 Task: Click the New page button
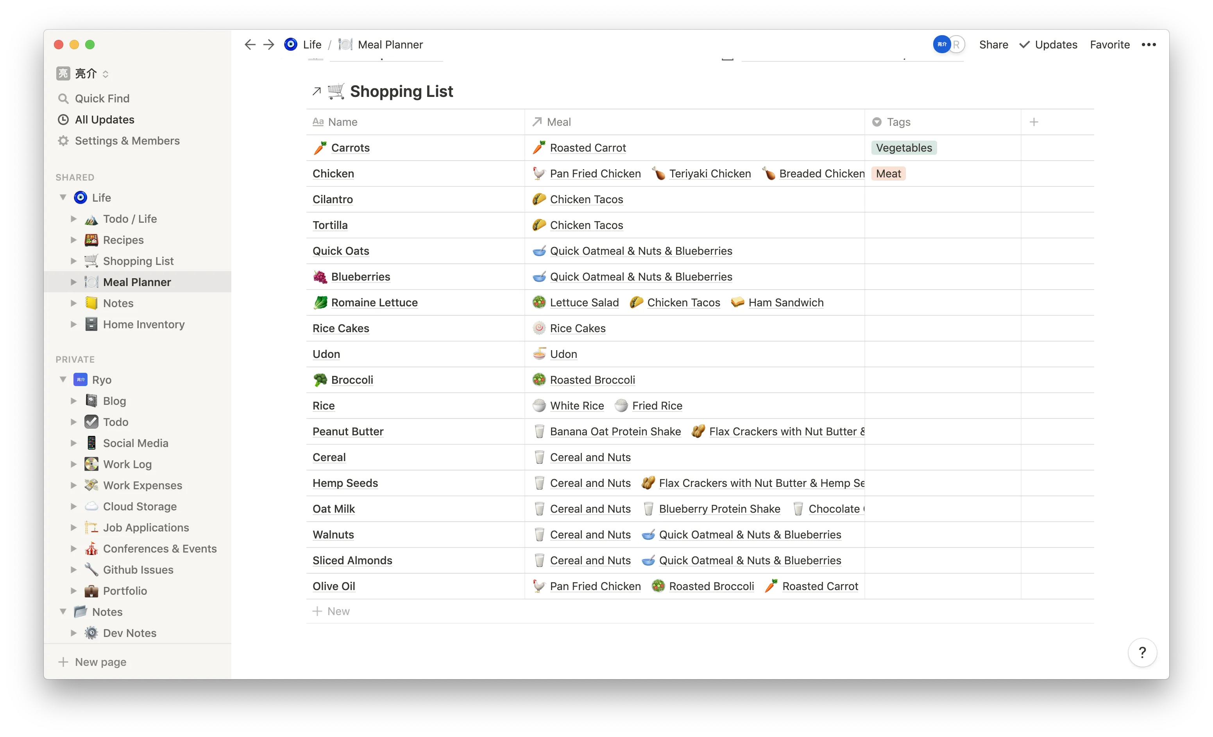(x=100, y=662)
